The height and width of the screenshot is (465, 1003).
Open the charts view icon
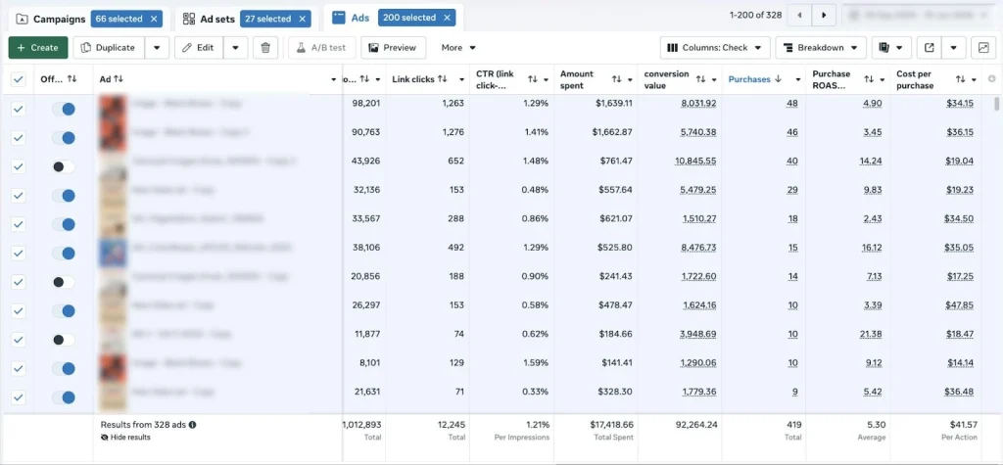click(x=983, y=47)
